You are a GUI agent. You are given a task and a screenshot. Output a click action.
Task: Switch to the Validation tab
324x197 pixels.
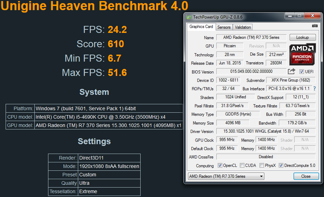[243, 27]
